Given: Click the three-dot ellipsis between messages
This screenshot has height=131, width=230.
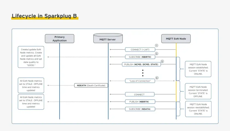Looking at the screenshot, I should coord(143,73).
